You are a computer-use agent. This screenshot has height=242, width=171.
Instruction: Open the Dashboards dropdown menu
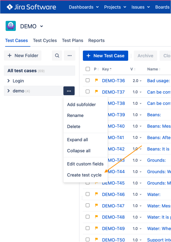[x=84, y=7]
